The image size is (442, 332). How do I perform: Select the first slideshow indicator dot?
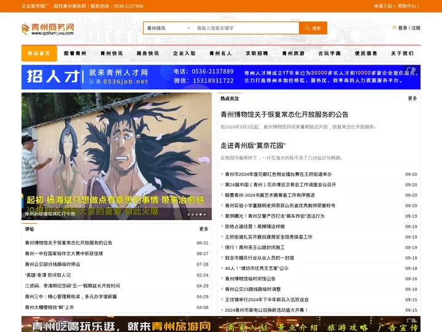[x=188, y=215]
